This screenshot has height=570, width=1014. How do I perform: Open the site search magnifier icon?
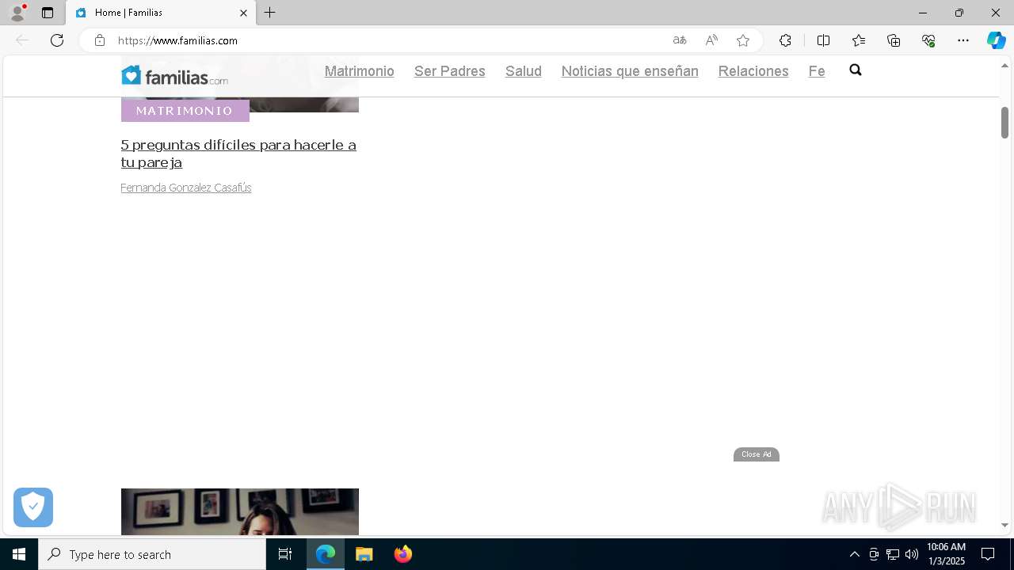856,70
